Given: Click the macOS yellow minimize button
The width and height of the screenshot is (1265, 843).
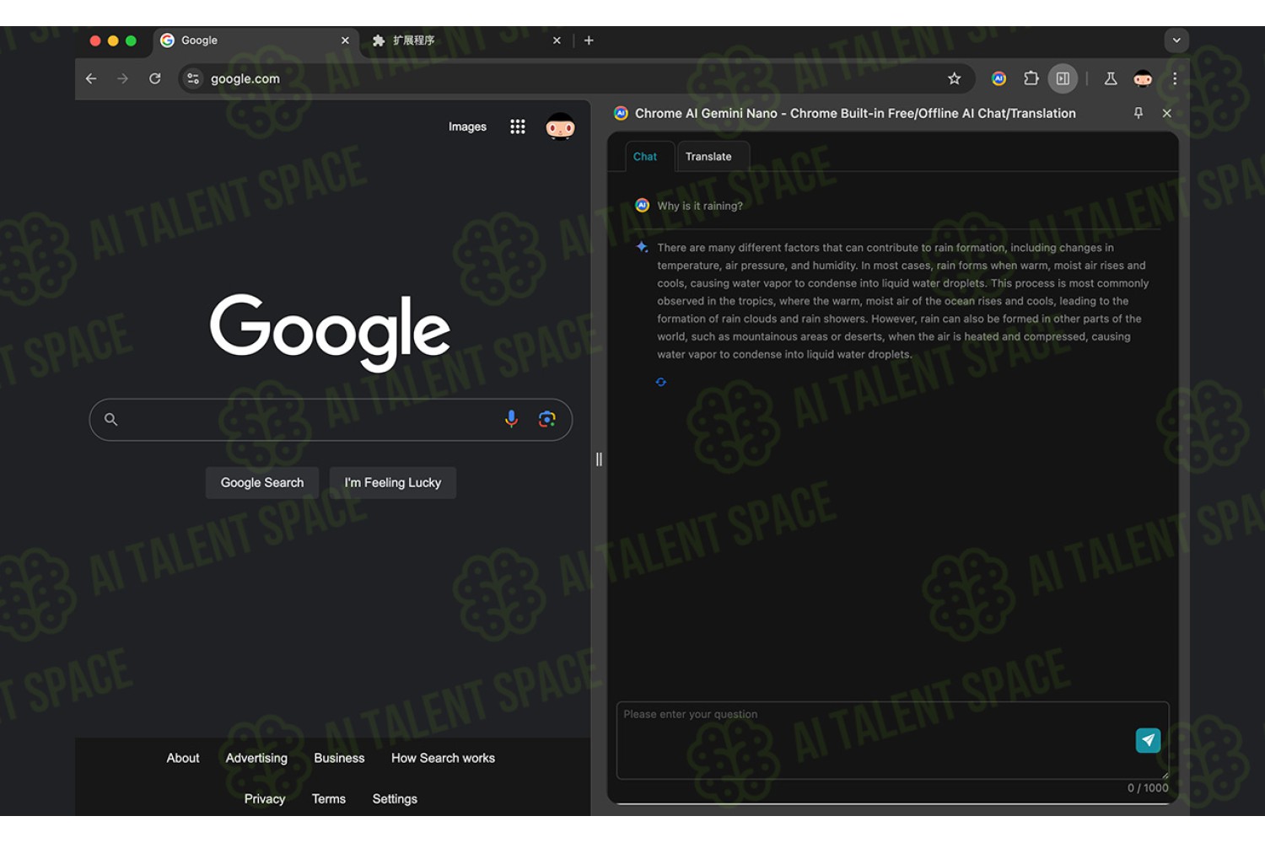Looking at the screenshot, I should coord(113,40).
